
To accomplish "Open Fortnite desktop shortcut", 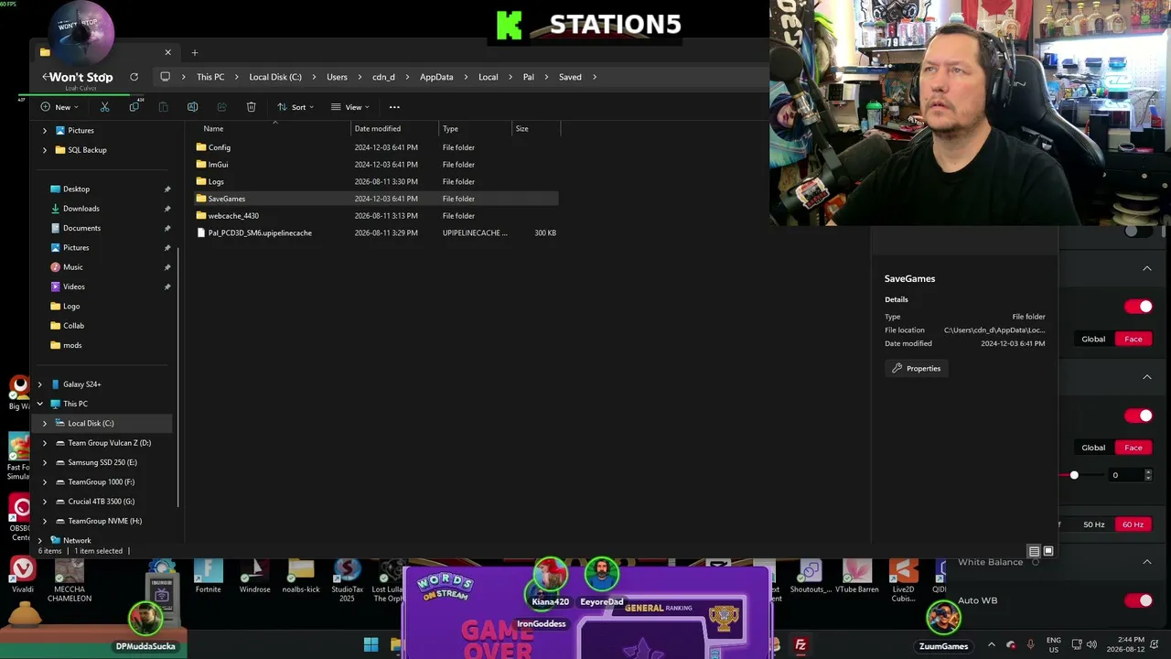I will (x=208, y=575).
